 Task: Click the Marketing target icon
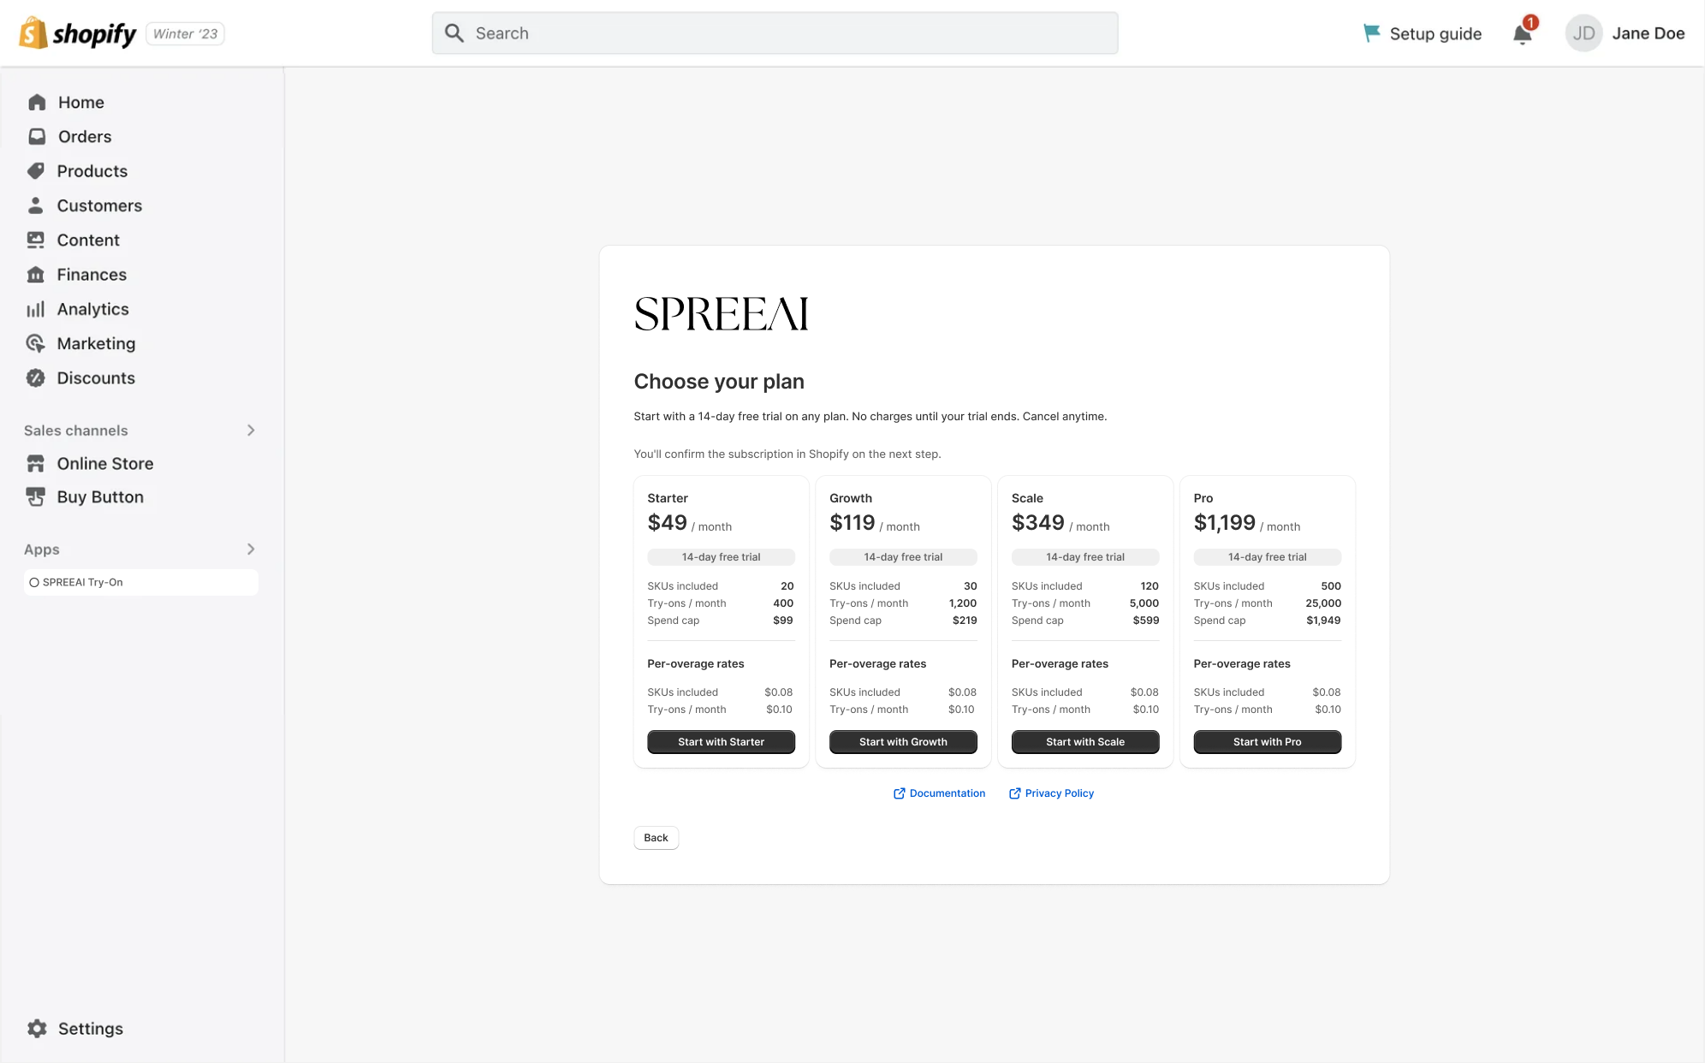[x=36, y=343]
